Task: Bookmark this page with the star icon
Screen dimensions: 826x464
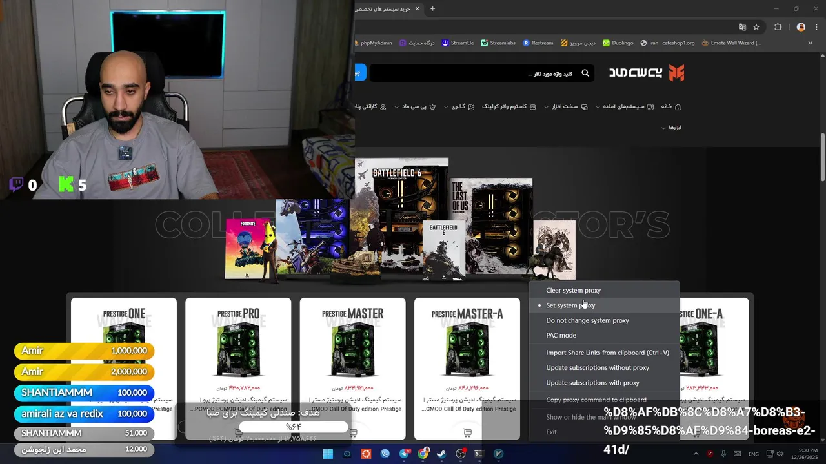Action: pos(756,27)
